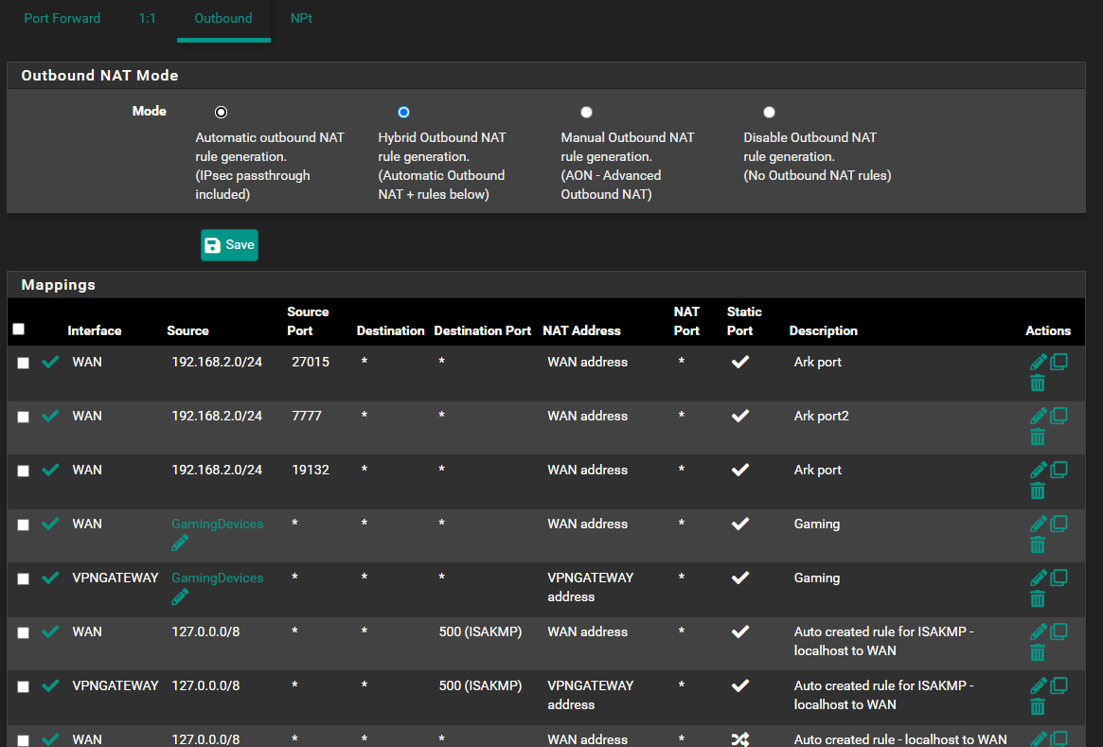Delete the port 27015 Ark port mapping
Screen dimensions: 1103x747
pos(1038,383)
